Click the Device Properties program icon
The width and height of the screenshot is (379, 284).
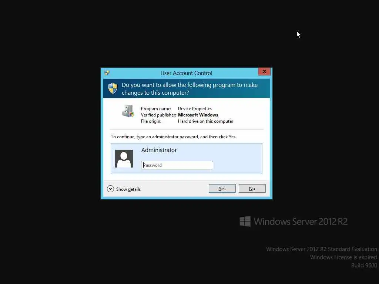(x=128, y=111)
